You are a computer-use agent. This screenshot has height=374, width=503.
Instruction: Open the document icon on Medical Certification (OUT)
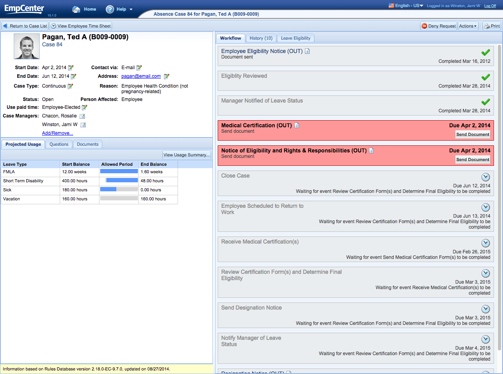click(x=297, y=125)
